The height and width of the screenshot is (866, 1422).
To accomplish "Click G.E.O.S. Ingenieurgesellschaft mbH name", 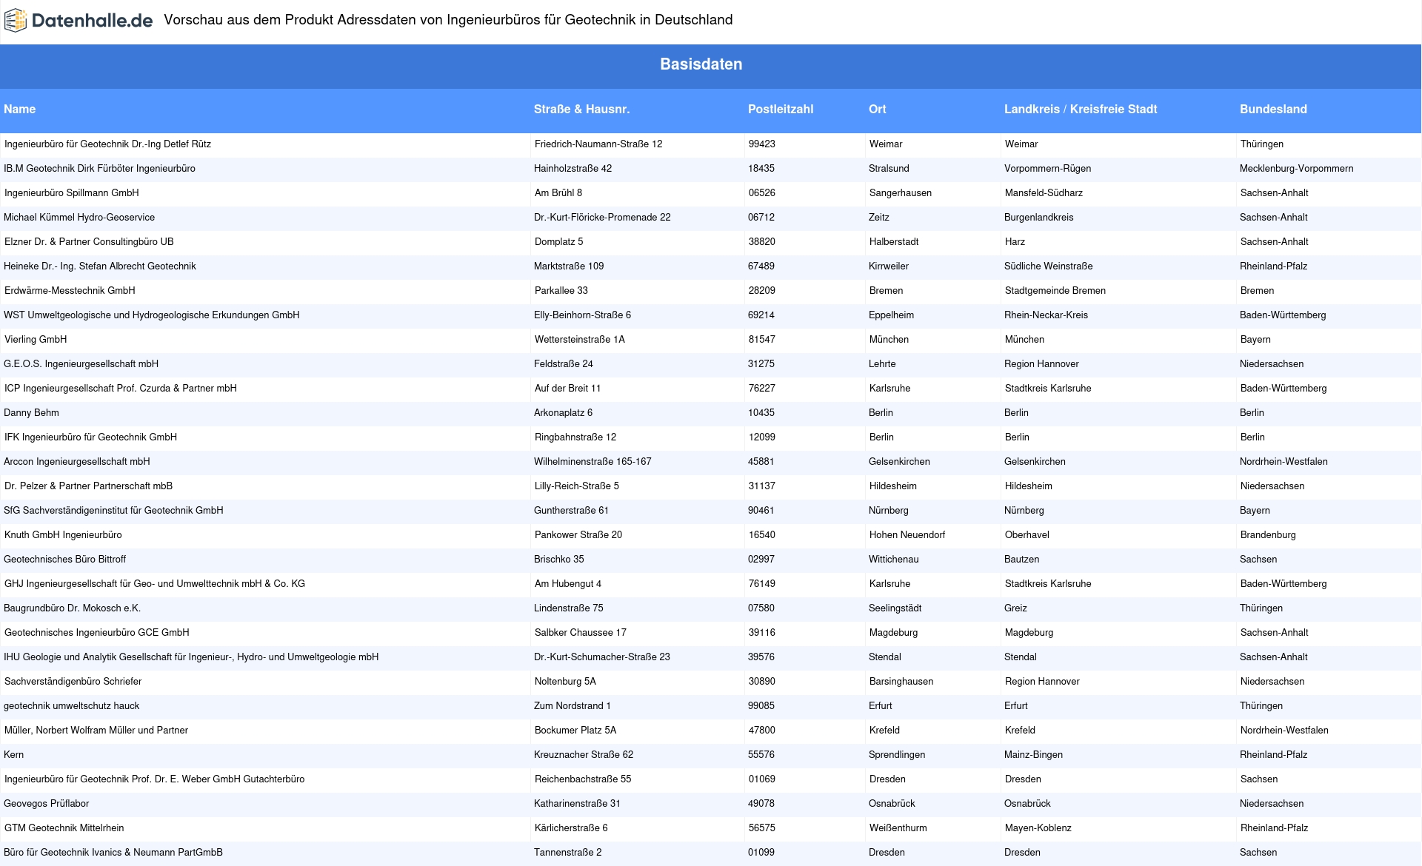I will click(81, 364).
